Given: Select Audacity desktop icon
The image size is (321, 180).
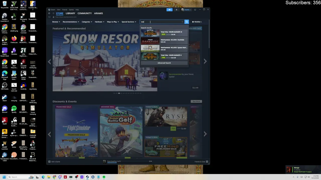Looking at the screenshot, I should (23, 86).
